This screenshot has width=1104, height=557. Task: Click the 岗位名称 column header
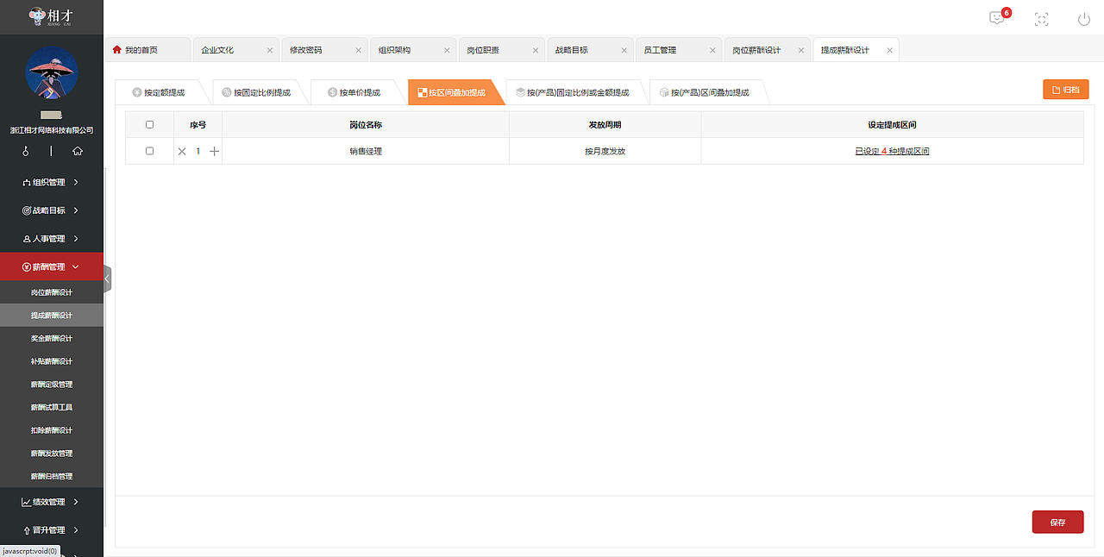366,125
